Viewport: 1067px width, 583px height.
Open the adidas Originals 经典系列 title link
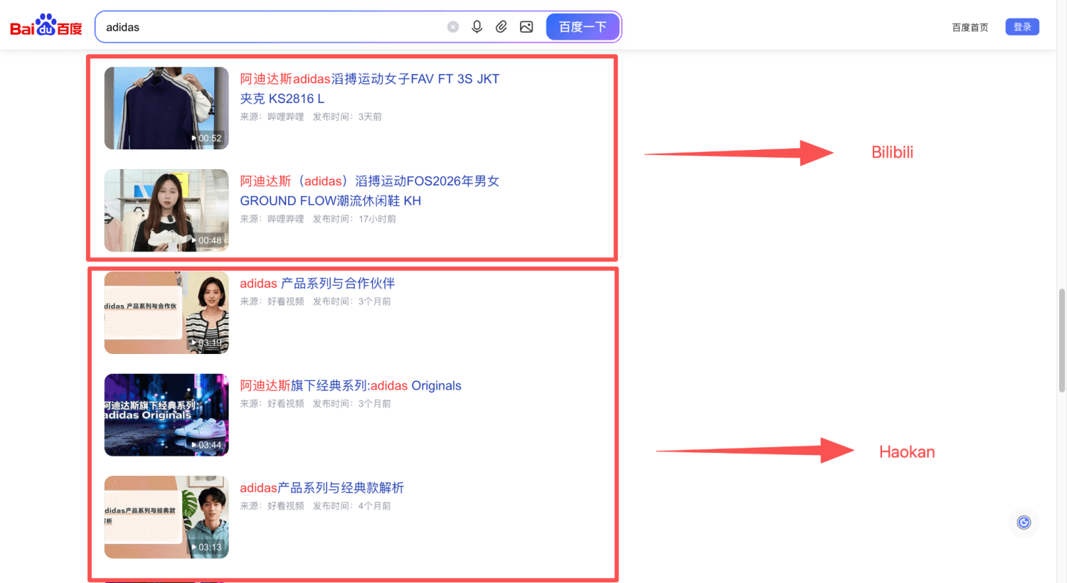coord(351,386)
